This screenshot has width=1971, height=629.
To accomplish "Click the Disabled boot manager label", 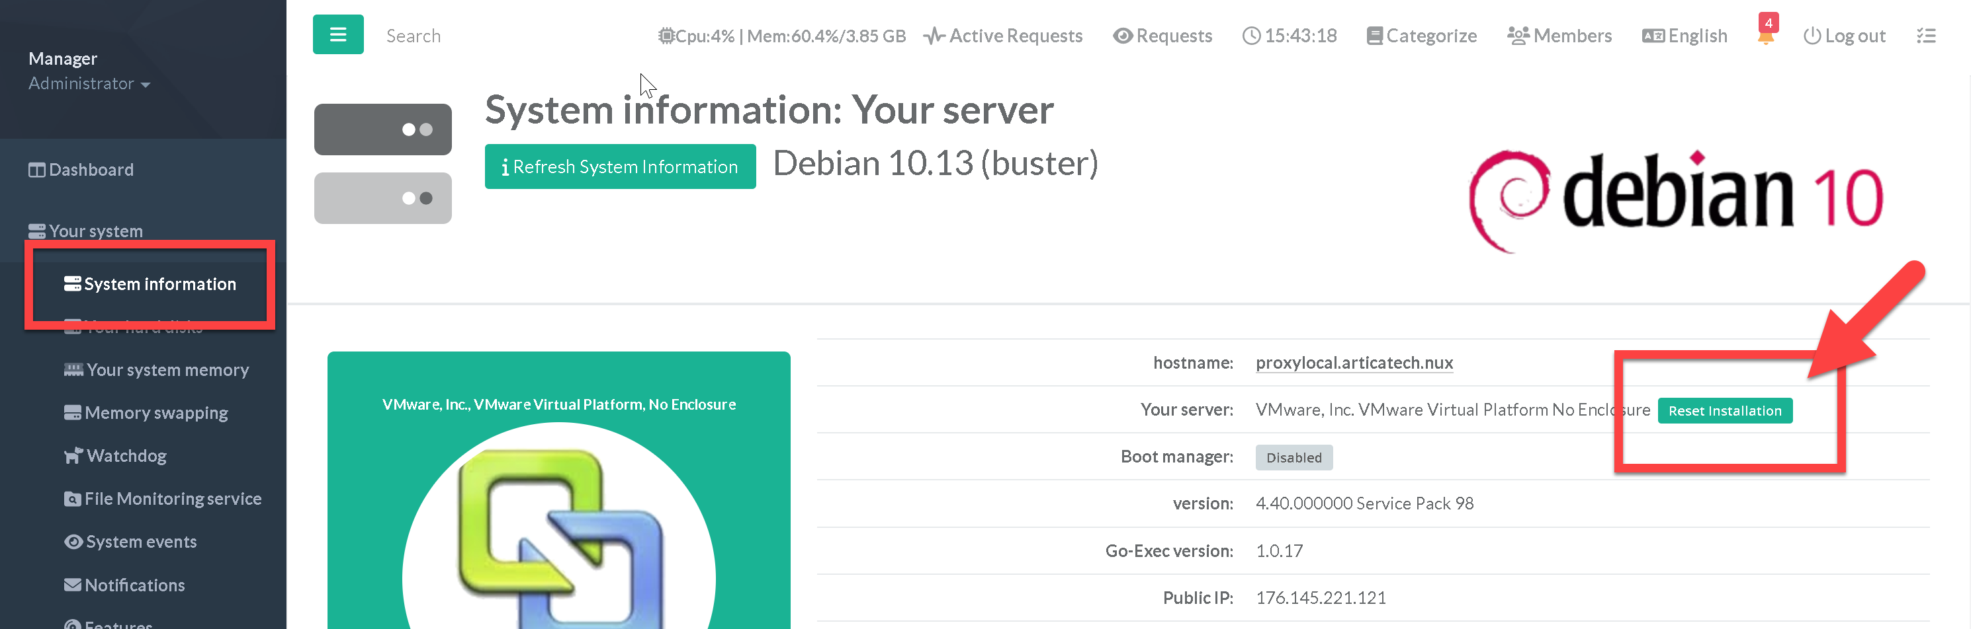I will 1293,457.
